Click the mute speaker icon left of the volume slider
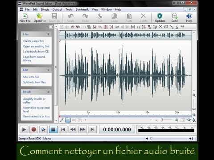This screenshot has height=160, width=214. (x=147, y=139)
